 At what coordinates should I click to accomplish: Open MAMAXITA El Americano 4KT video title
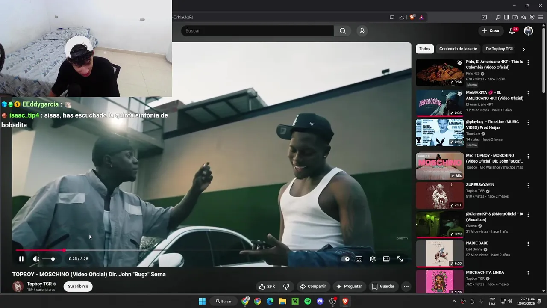click(494, 95)
